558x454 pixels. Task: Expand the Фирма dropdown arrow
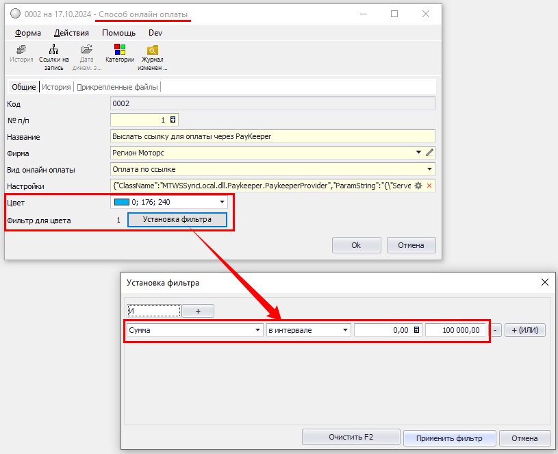click(x=418, y=153)
